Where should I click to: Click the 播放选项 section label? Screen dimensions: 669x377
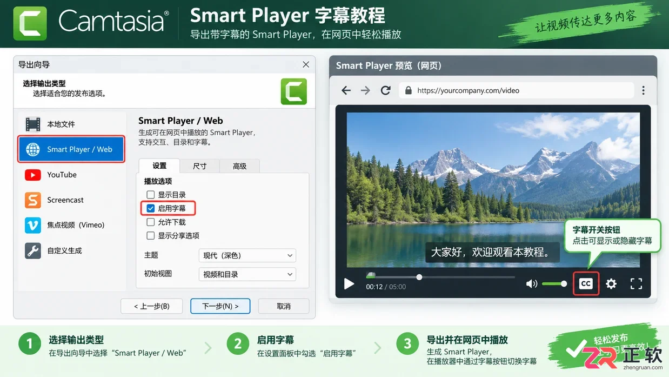158,181
